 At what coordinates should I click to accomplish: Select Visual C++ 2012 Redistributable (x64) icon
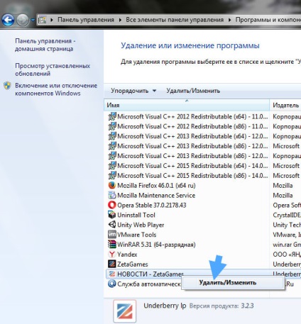coord(112,116)
